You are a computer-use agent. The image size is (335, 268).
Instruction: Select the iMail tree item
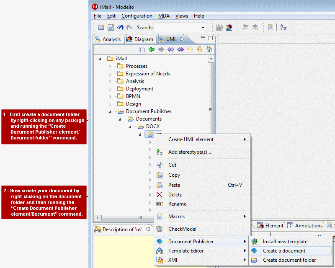[121, 59]
